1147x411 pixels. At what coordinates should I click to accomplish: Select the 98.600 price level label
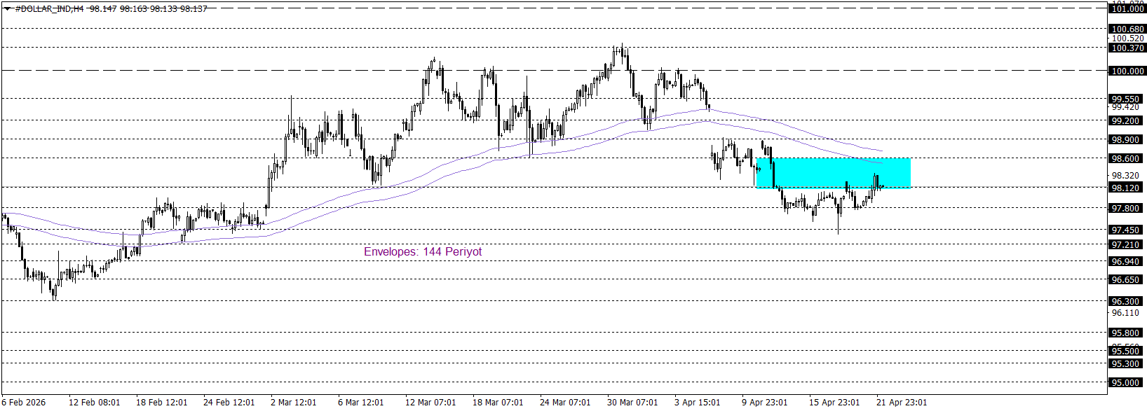[x=1126, y=159]
